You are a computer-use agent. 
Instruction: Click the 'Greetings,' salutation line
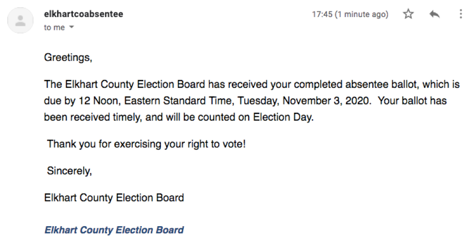click(x=68, y=57)
